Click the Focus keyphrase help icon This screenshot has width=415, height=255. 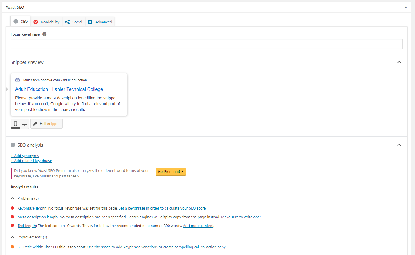(x=44, y=34)
